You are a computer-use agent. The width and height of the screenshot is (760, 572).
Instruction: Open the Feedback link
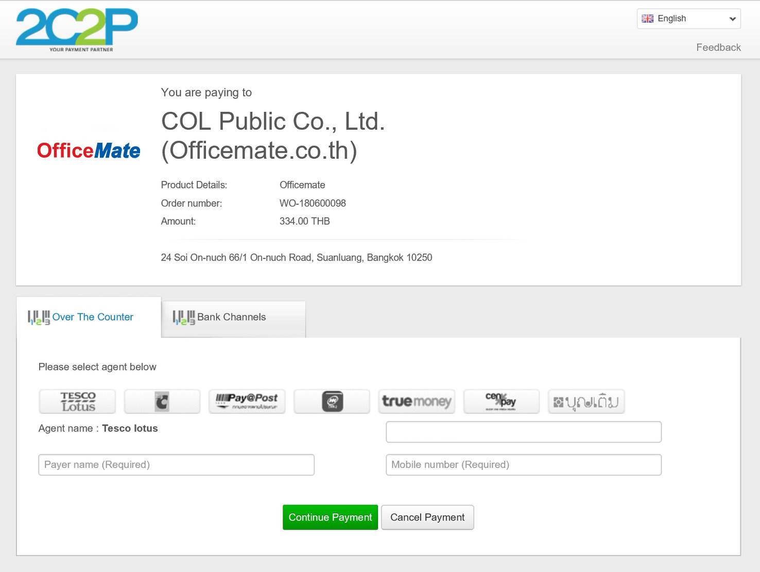click(x=718, y=47)
